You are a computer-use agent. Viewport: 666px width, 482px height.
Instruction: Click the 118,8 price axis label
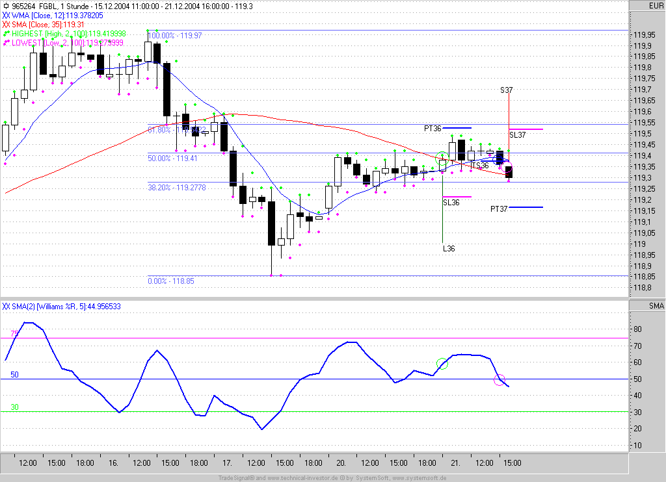click(x=643, y=288)
